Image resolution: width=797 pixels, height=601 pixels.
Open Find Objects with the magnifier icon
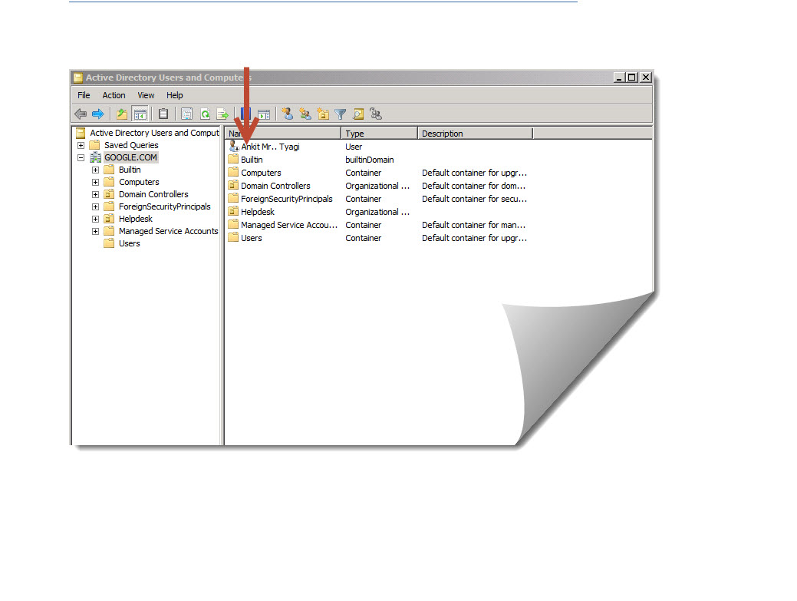(x=358, y=114)
